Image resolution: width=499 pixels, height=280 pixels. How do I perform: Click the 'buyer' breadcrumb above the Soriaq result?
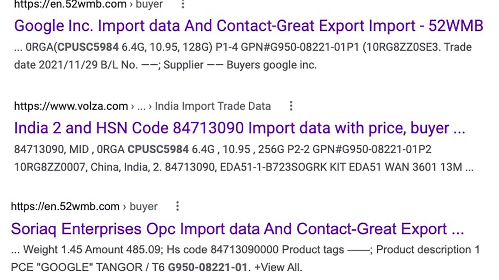point(143,206)
